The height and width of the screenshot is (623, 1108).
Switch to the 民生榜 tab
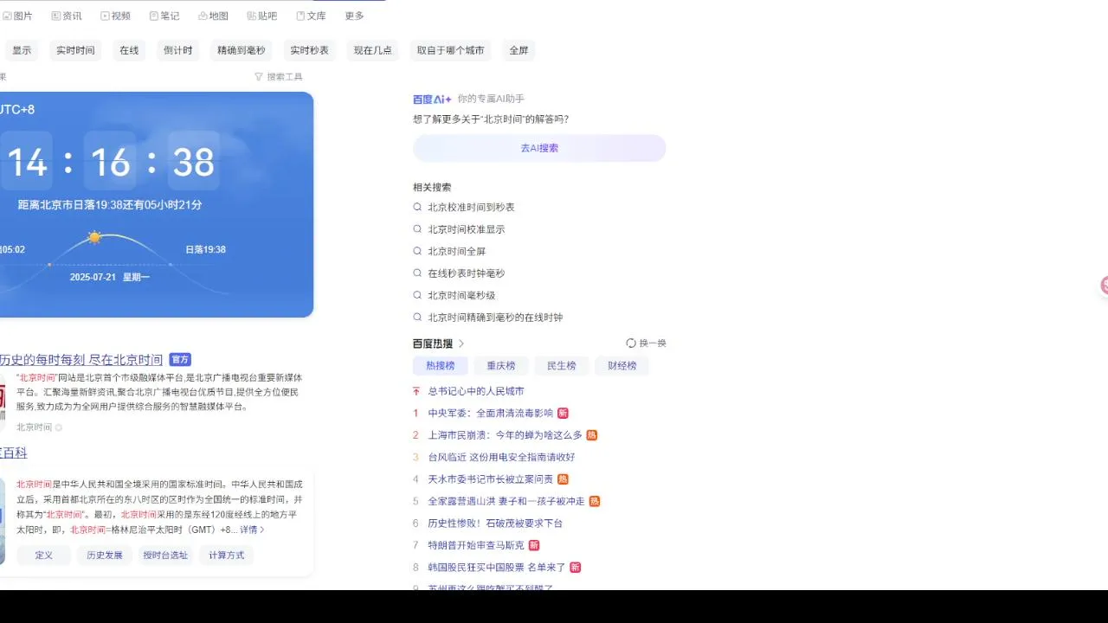tap(562, 366)
